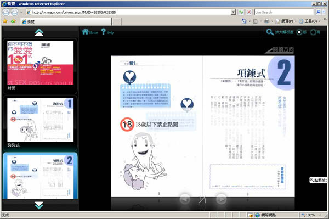This screenshot has height=219, width=329.
Task: Click the address bar URL field
Action: pyautogui.click(x=128, y=12)
